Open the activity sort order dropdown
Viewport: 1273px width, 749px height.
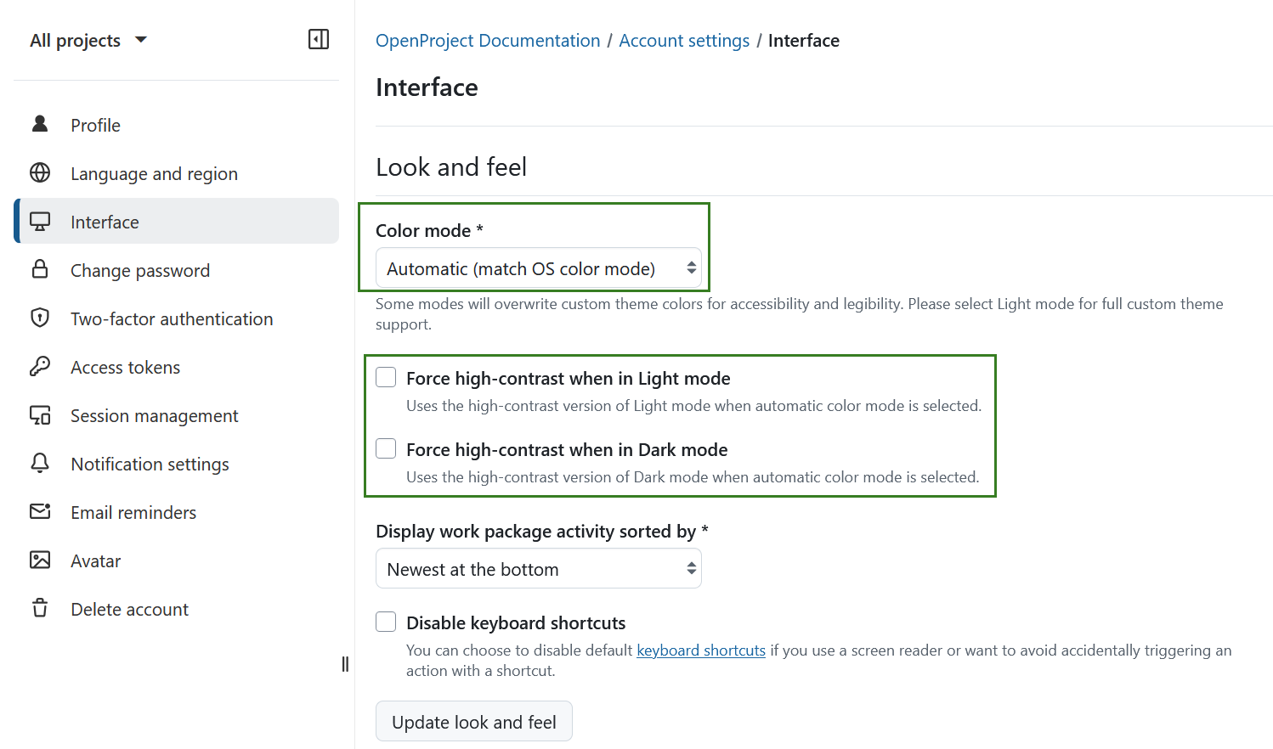coord(538,569)
